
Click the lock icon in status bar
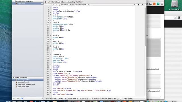click(92, 99)
